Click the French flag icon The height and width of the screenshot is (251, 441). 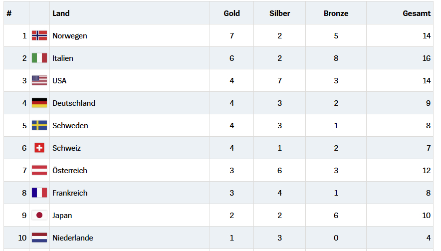39,193
